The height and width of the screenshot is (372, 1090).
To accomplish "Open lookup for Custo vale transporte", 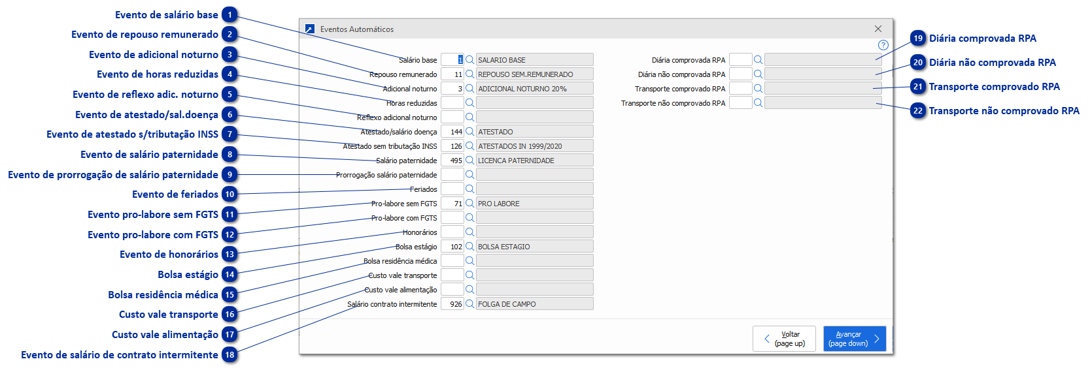I will [469, 275].
